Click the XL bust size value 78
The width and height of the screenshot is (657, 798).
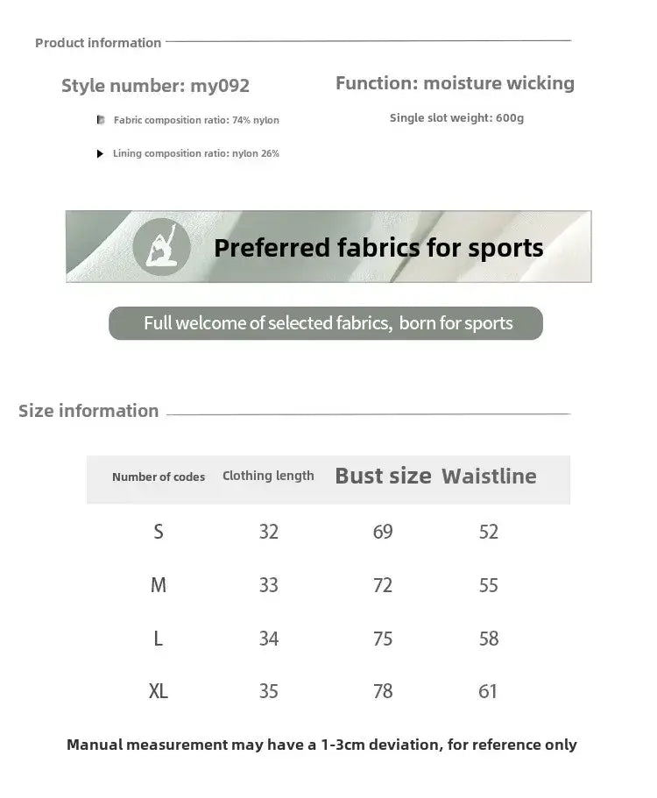pos(383,691)
